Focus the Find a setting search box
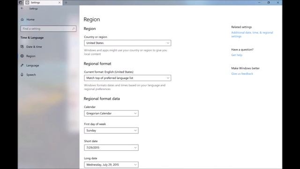This screenshot has height=169, width=300. click(x=48, y=29)
